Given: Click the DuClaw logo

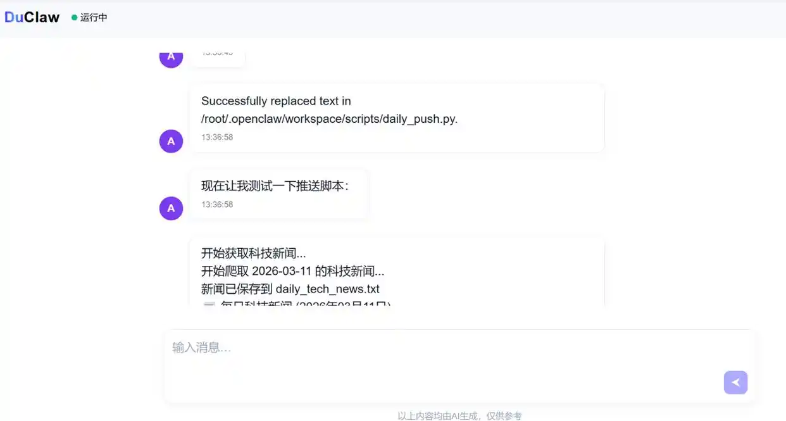Looking at the screenshot, I should (x=32, y=17).
